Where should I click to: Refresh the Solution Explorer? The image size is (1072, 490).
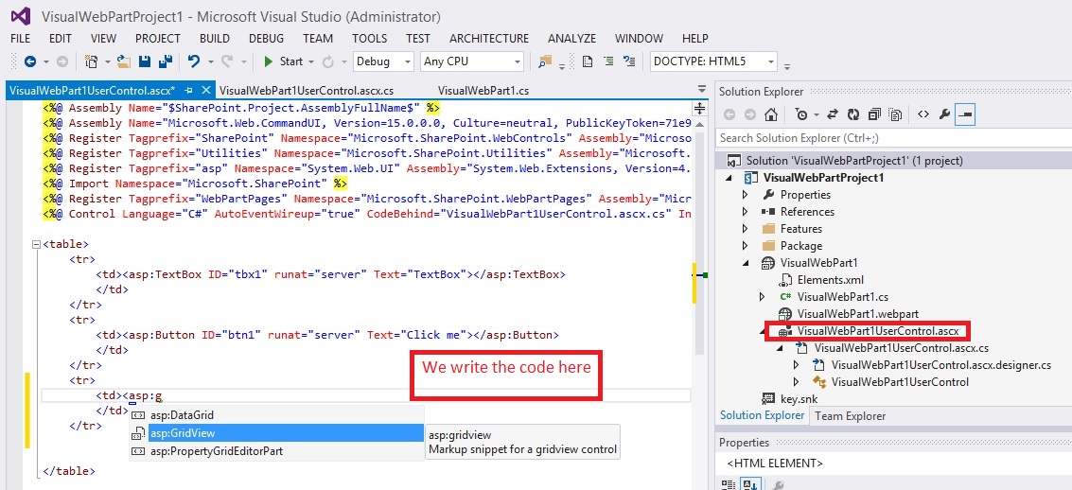[853, 114]
